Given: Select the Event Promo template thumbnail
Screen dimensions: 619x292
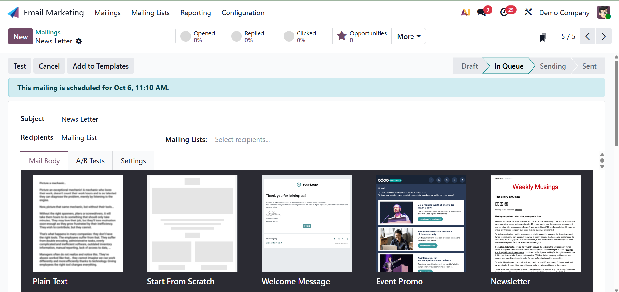Looking at the screenshot, I should point(421,223).
